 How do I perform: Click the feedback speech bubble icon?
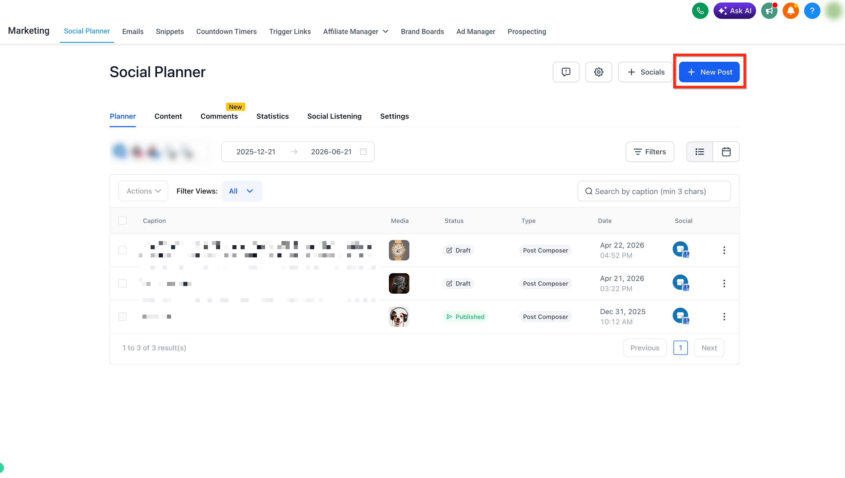point(566,72)
